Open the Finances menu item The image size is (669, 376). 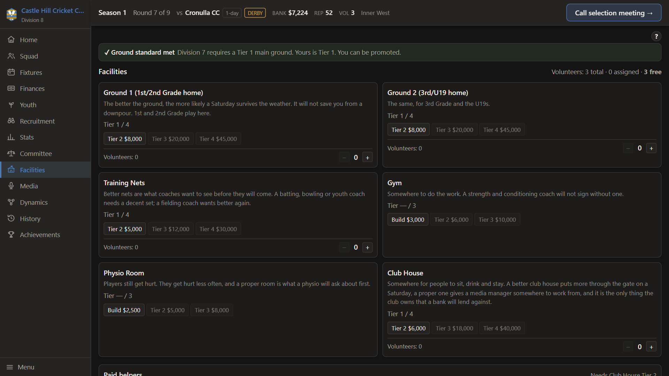pyautogui.click(x=45, y=88)
